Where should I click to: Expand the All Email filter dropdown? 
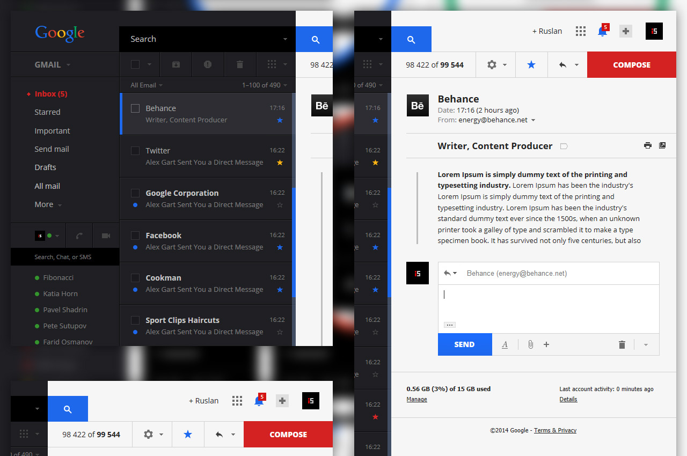(147, 85)
